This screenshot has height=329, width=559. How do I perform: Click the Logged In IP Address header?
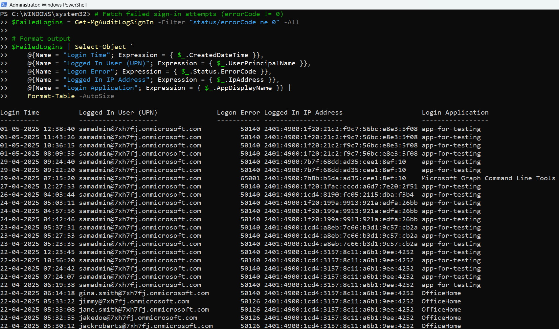303,113
